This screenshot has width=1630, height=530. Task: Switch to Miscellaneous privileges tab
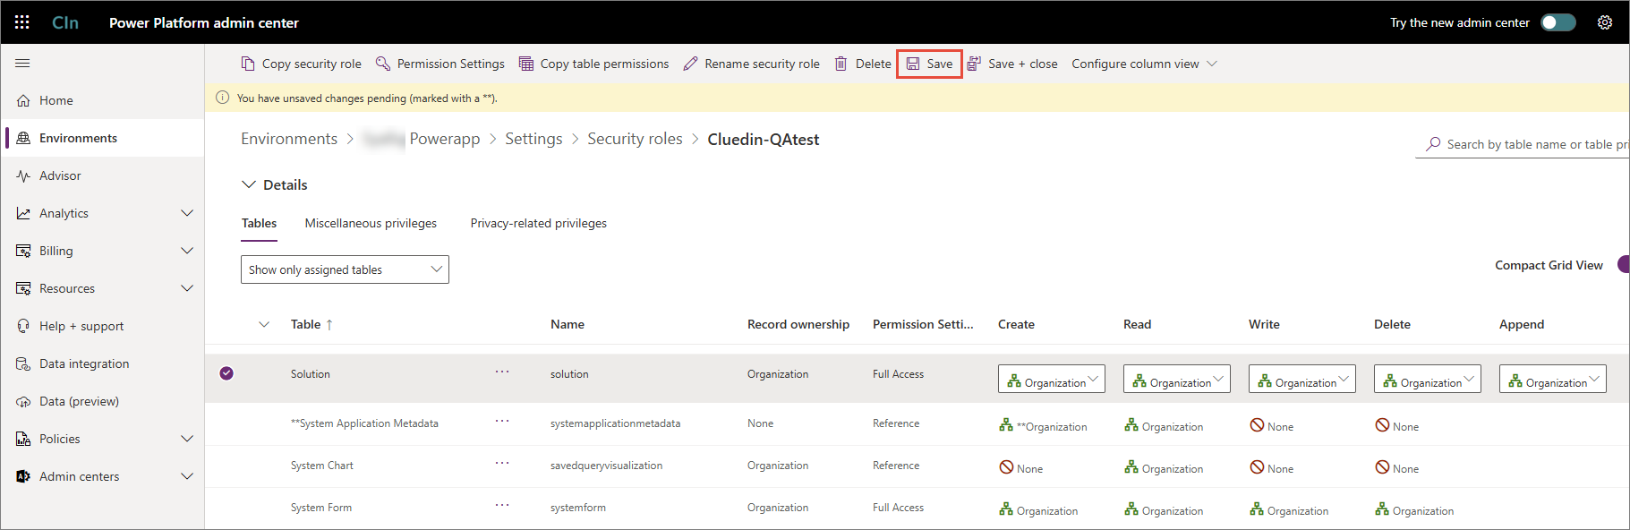(371, 223)
